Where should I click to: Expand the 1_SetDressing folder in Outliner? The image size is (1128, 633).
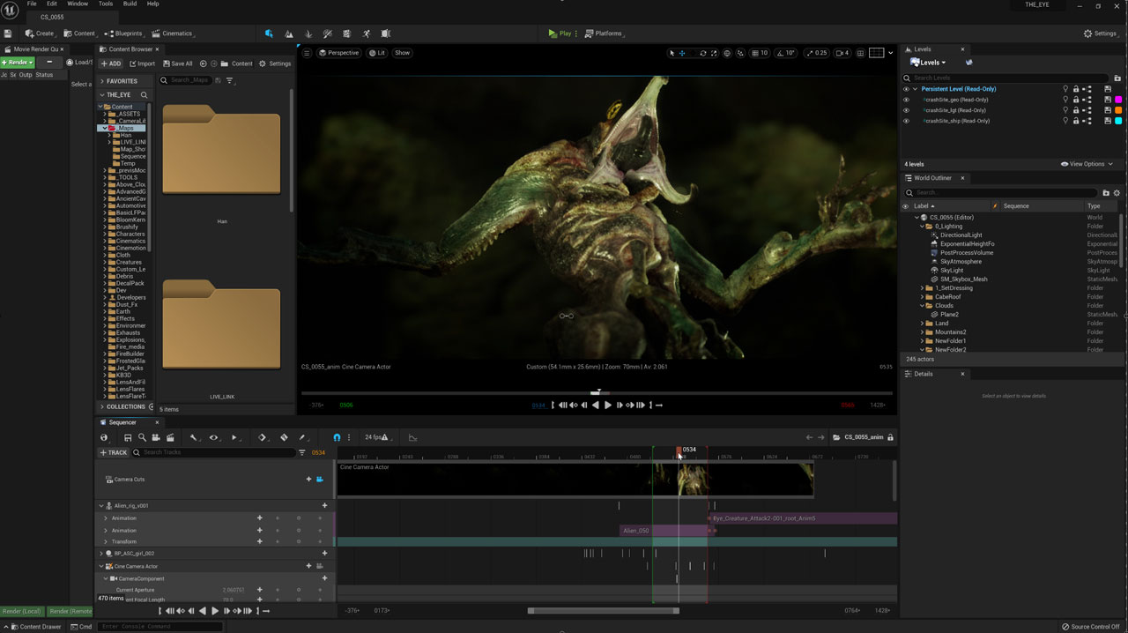tap(923, 288)
